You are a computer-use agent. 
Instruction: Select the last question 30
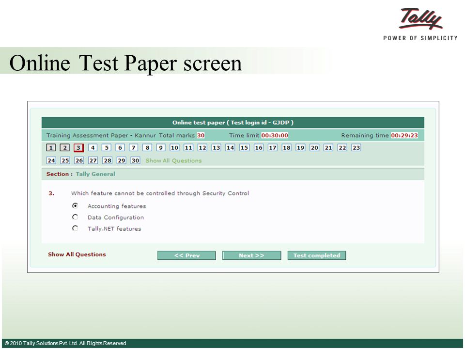pos(135,160)
